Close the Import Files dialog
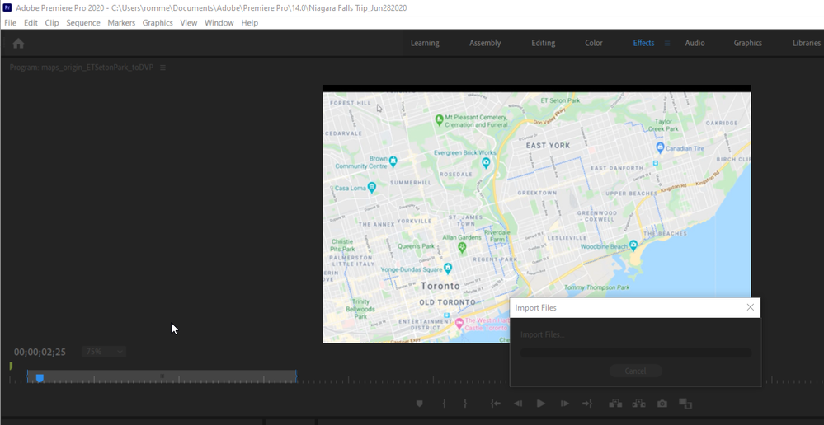 [751, 307]
